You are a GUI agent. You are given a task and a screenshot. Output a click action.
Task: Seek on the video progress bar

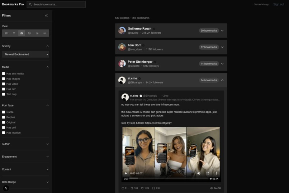[169, 178]
